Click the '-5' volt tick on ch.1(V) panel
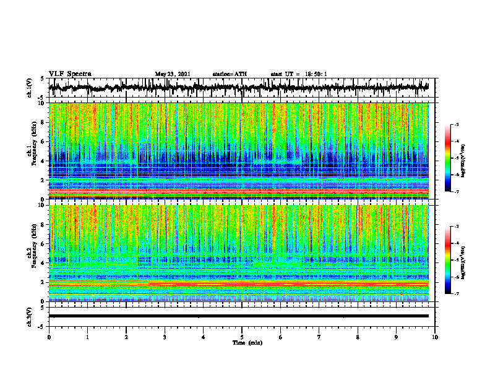The image size is (490, 378). (41, 98)
